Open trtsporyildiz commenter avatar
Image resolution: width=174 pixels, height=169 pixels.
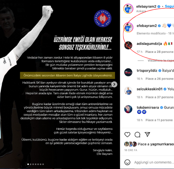pyautogui.click(x=128, y=72)
